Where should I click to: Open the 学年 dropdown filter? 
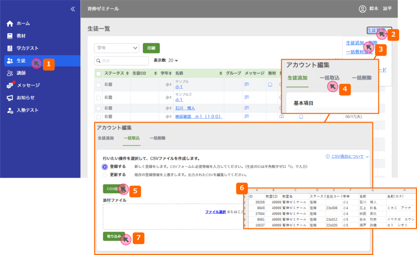pyautogui.click(x=116, y=48)
